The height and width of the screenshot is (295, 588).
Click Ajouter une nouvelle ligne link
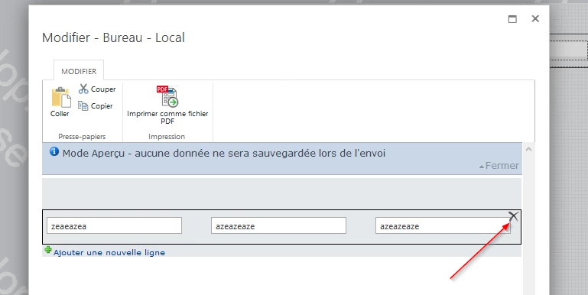tap(109, 252)
